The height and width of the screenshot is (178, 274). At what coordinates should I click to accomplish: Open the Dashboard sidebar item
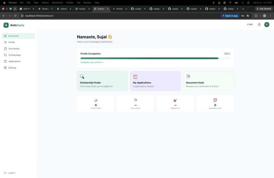point(18,36)
